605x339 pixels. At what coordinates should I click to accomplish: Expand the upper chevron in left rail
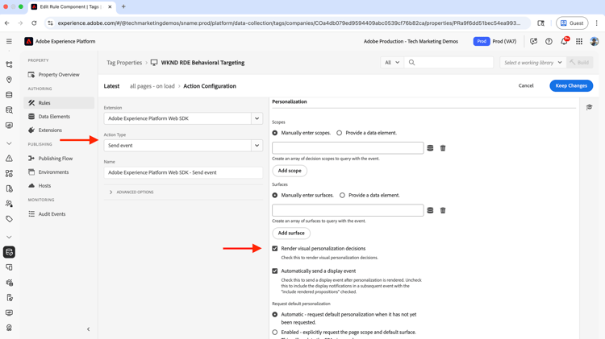(x=9, y=143)
